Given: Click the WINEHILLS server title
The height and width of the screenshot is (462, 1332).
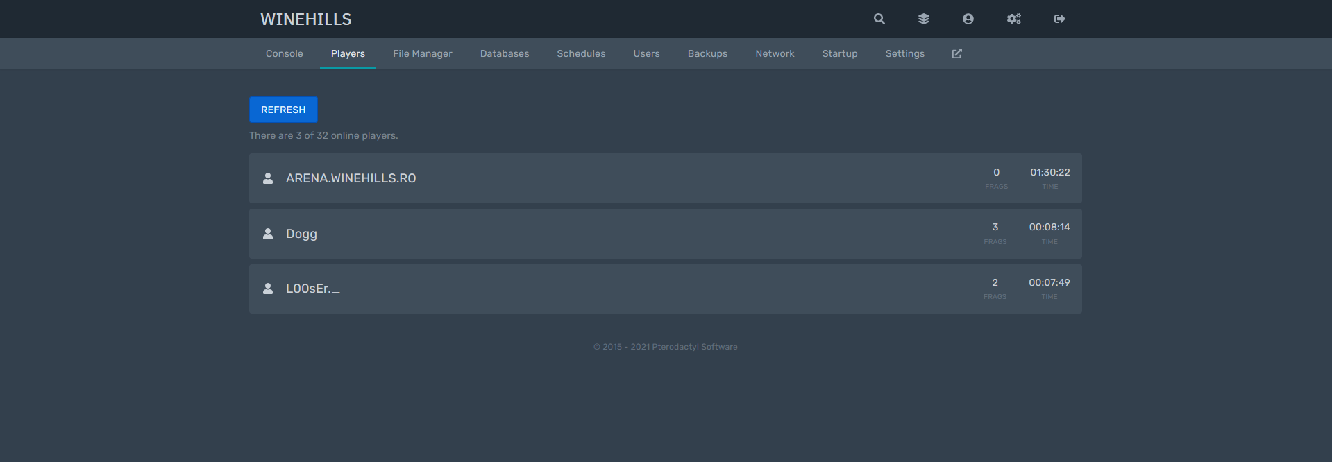Looking at the screenshot, I should tap(305, 19).
